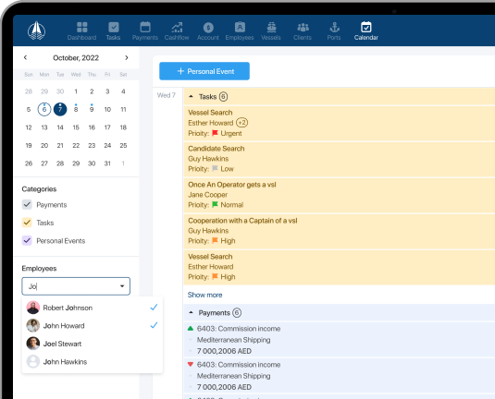Click the Tasks count badge 6

tap(223, 96)
